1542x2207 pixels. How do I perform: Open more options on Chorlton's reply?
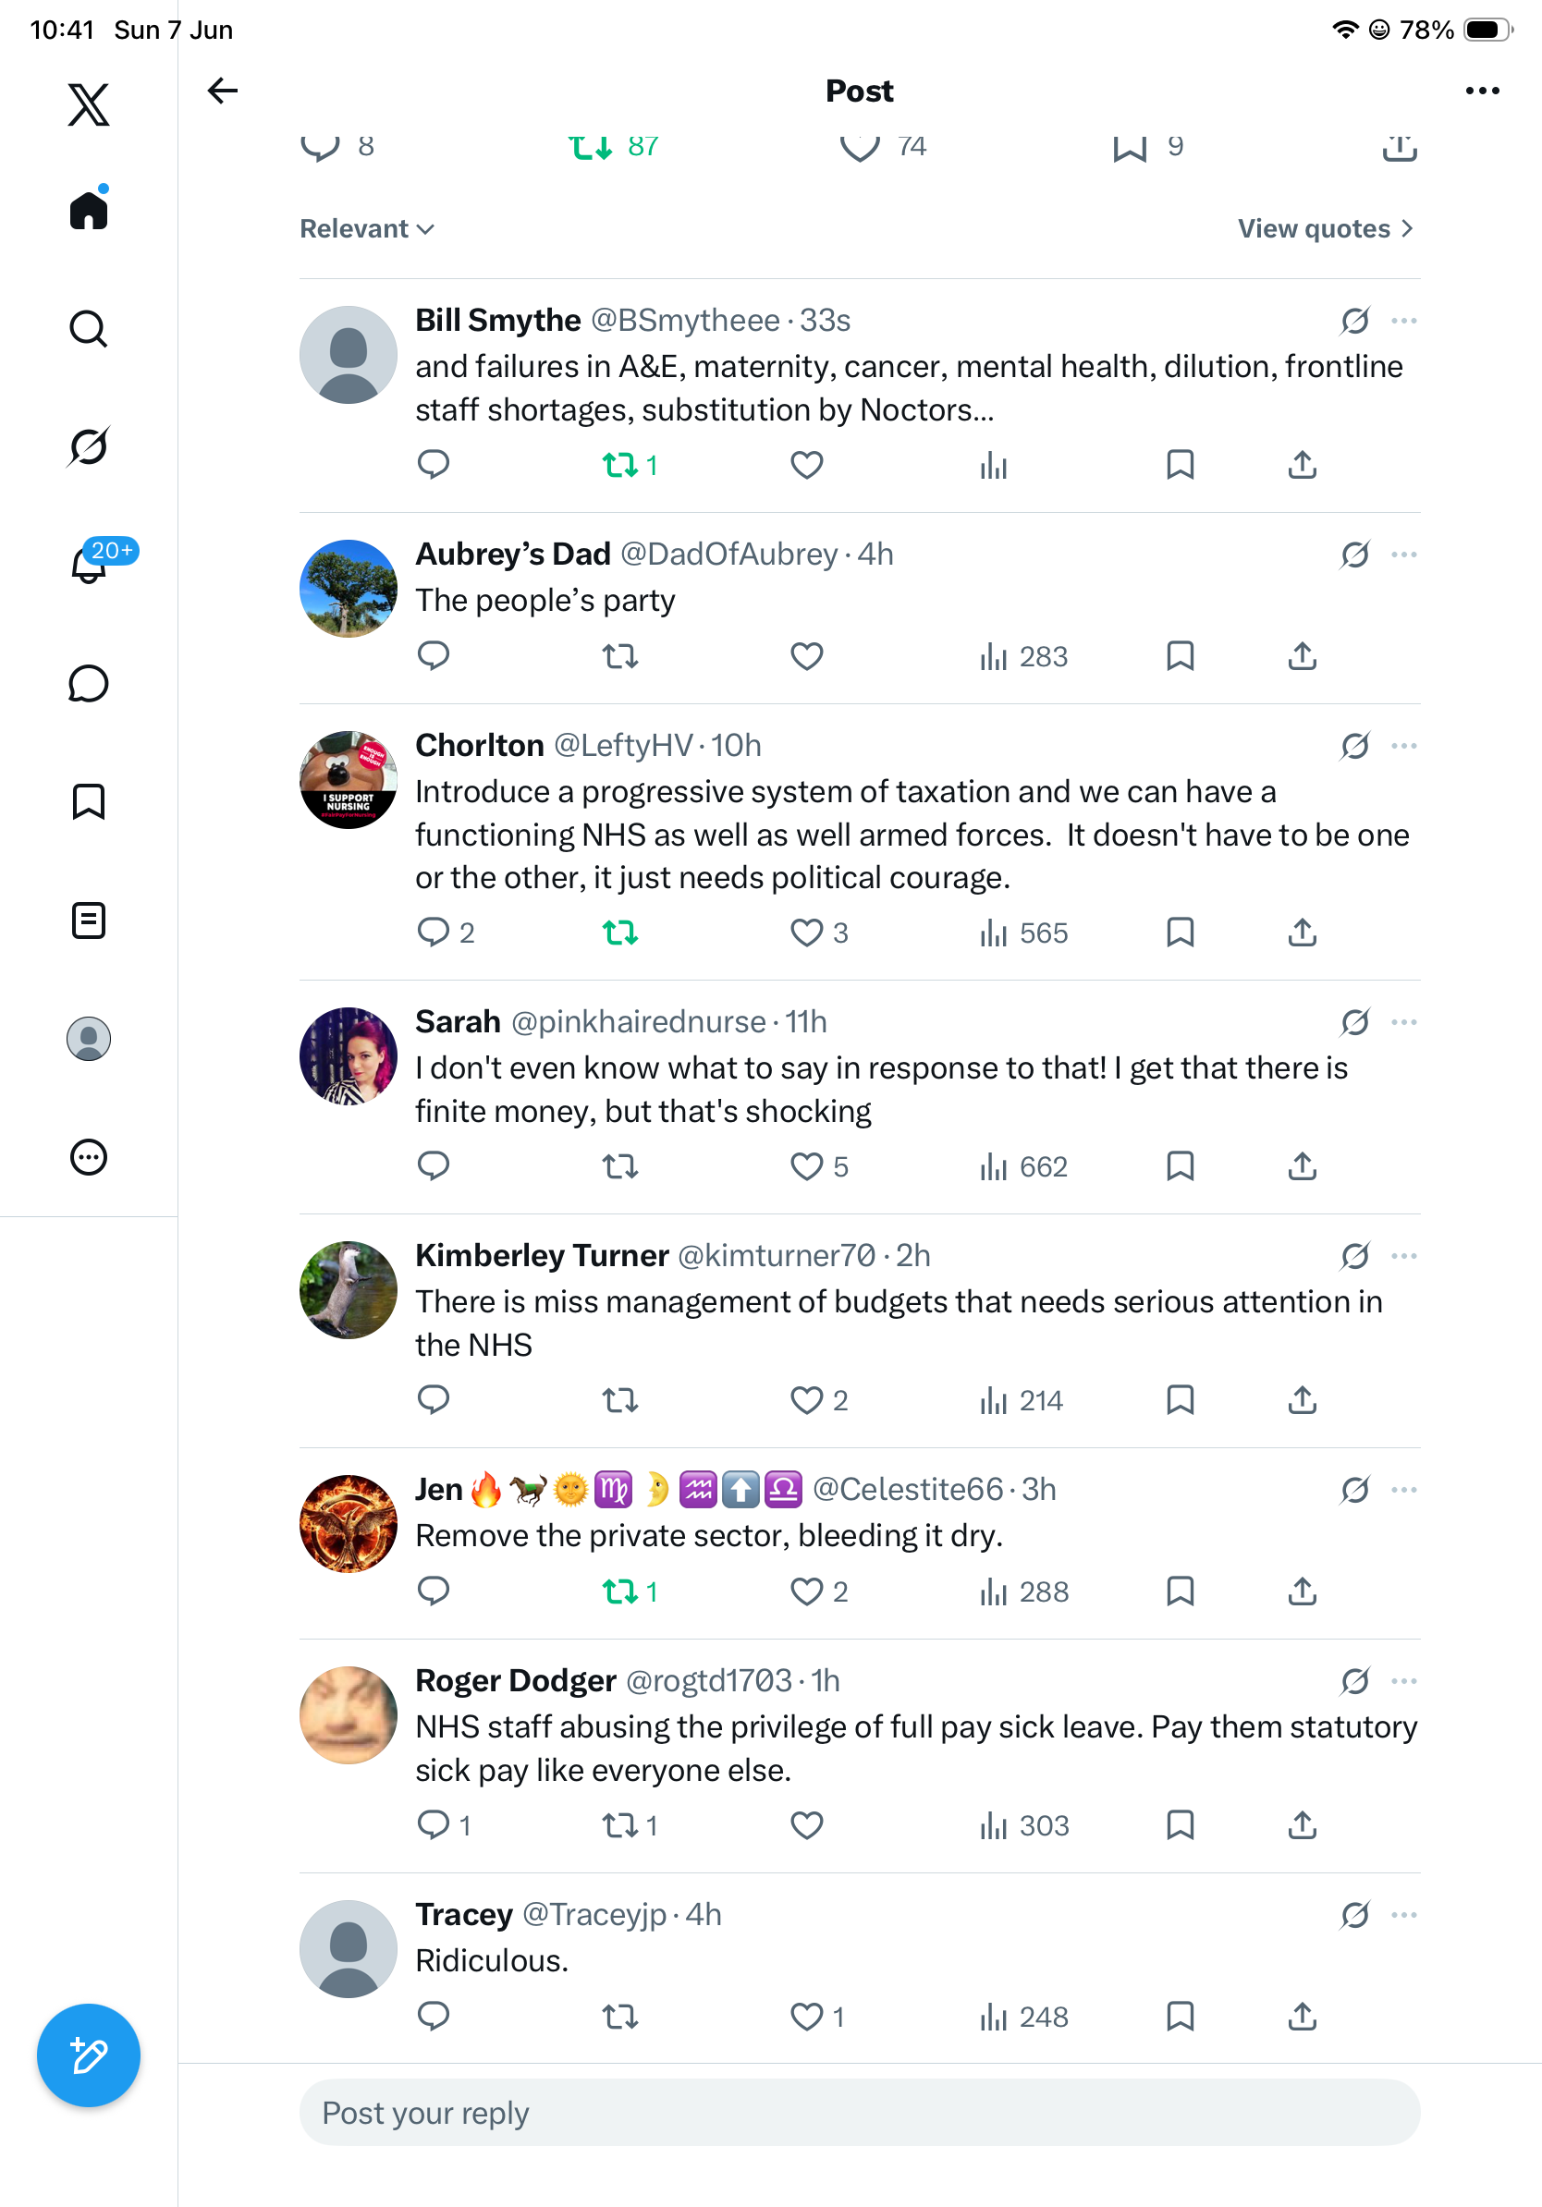pyautogui.click(x=1403, y=746)
